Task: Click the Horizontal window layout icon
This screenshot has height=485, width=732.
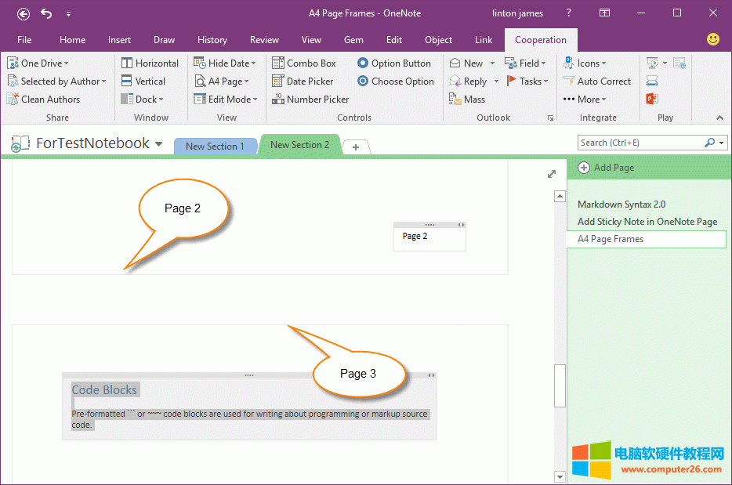Action: click(128, 63)
